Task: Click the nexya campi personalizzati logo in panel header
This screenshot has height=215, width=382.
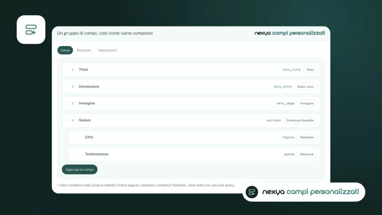Action: tap(289, 33)
